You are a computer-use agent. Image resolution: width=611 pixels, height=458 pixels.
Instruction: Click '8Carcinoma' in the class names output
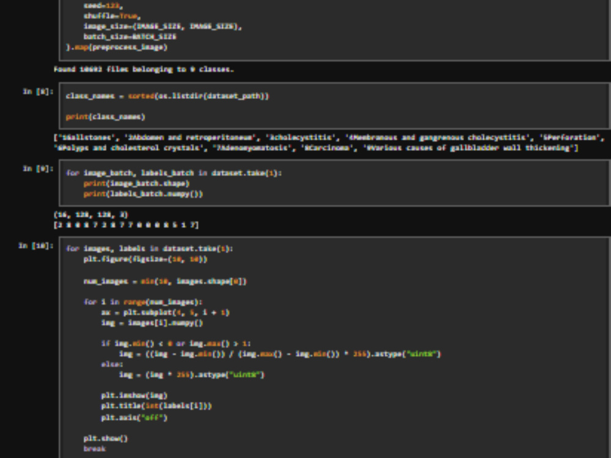pos(327,148)
